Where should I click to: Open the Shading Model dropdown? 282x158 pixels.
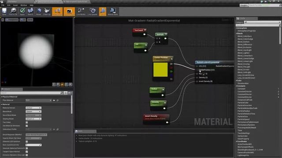coord(33,119)
